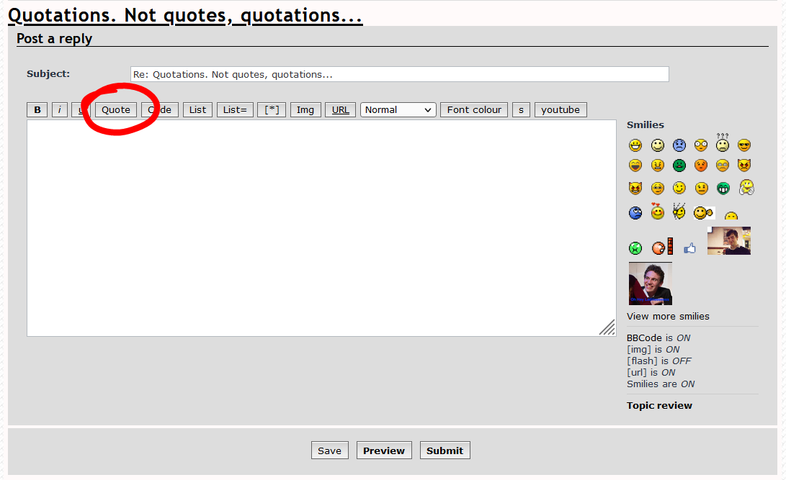Open the Font colour picker
Viewport: 786px width, 480px height.
point(474,110)
